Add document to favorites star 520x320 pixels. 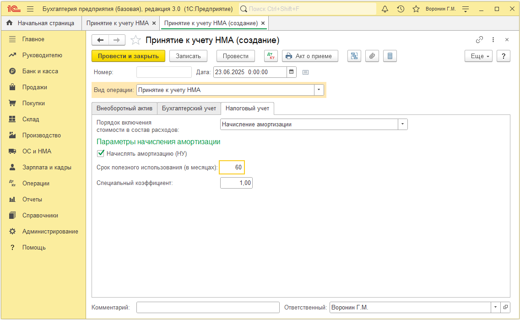135,40
